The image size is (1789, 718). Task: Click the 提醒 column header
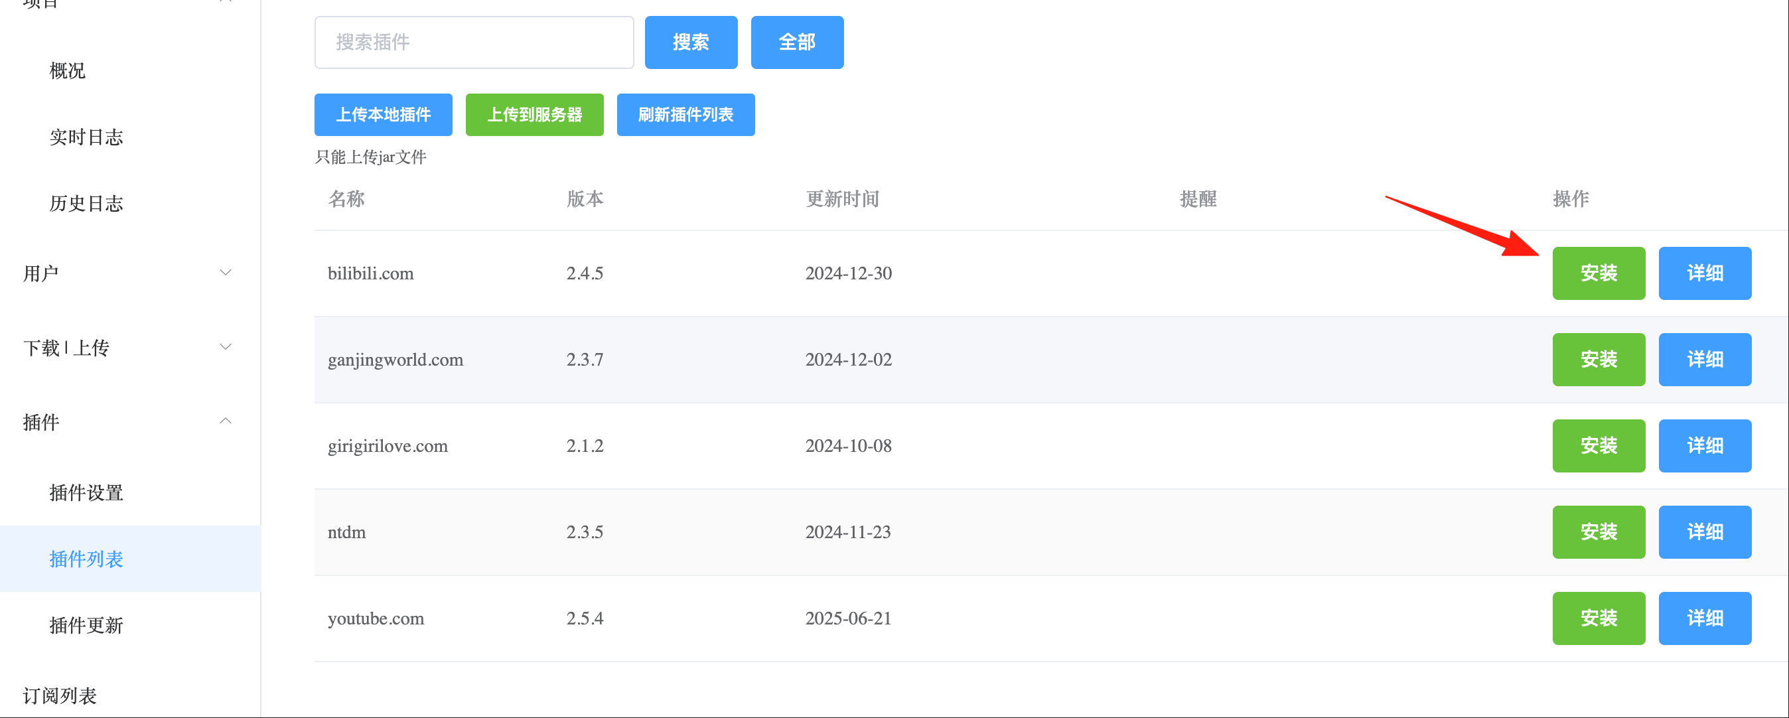(x=1198, y=199)
